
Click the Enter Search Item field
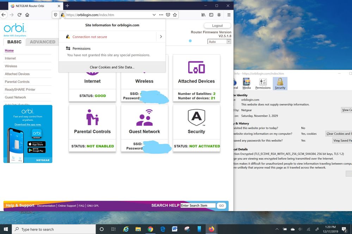(198, 206)
